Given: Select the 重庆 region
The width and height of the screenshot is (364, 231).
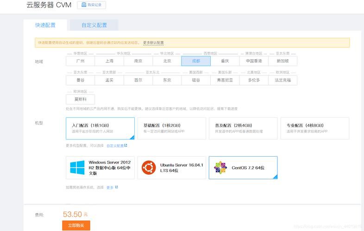Looking at the screenshot, I should coord(225,61).
